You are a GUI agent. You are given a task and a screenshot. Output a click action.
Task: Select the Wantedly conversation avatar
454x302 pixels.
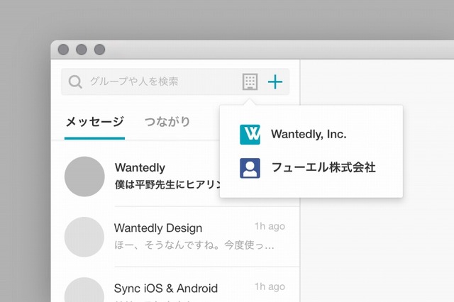point(84,177)
